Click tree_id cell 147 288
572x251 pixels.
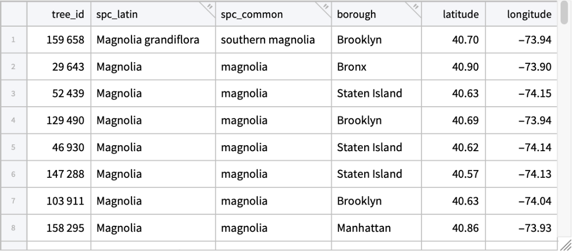[x=66, y=174]
